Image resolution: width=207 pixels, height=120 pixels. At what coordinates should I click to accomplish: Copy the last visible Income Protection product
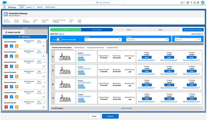[x=17, y=107]
